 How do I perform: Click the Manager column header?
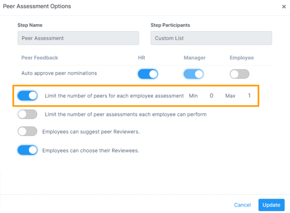click(194, 58)
